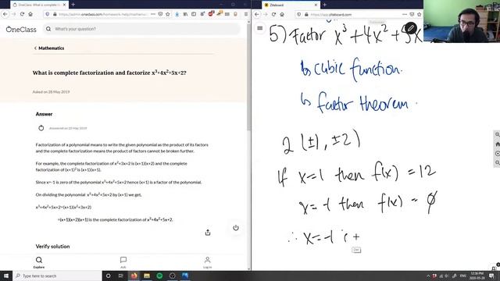The height and width of the screenshot is (281, 500).
Task: Open the taskbar clock and date
Action: (477, 276)
